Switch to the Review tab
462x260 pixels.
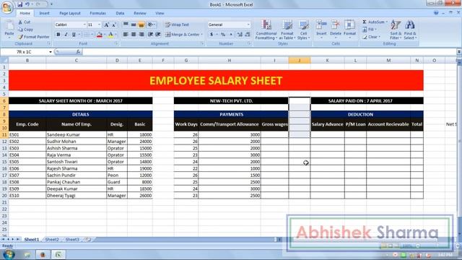point(139,13)
